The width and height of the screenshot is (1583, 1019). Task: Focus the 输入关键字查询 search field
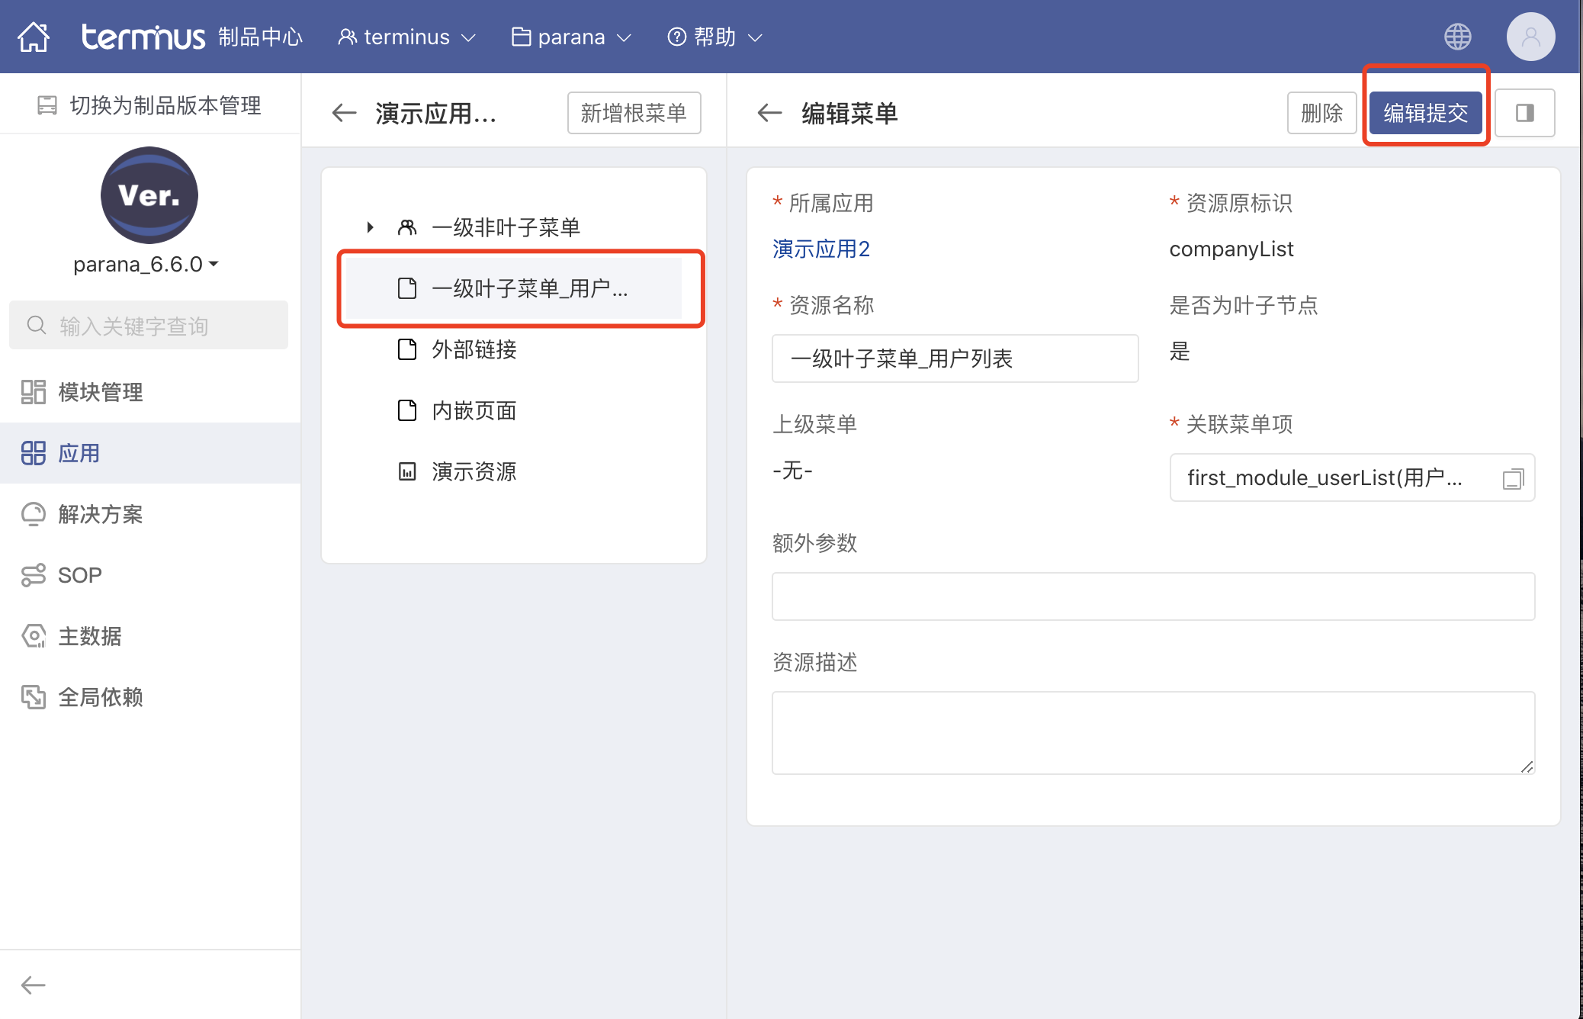(x=149, y=326)
